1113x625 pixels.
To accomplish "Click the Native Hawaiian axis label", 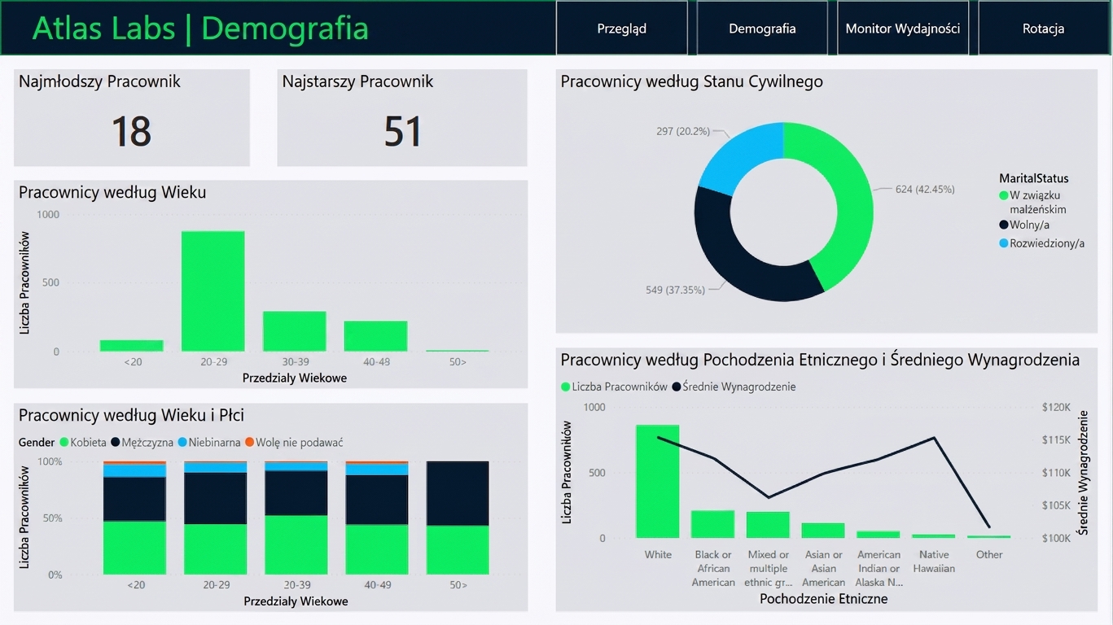I will tap(934, 562).
